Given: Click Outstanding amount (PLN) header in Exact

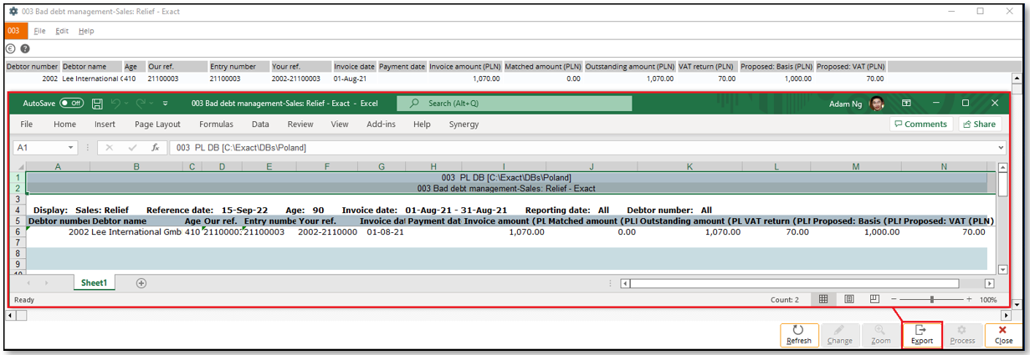Looking at the screenshot, I should coord(629,66).
